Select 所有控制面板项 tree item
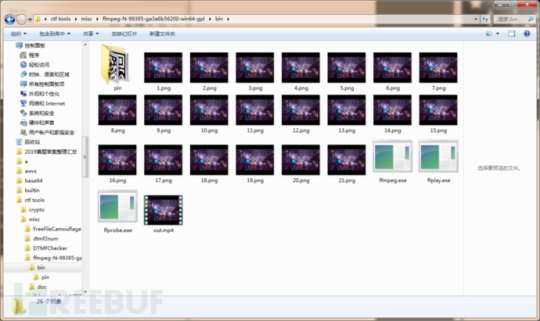The image size is (540, 321). [46, 84]
